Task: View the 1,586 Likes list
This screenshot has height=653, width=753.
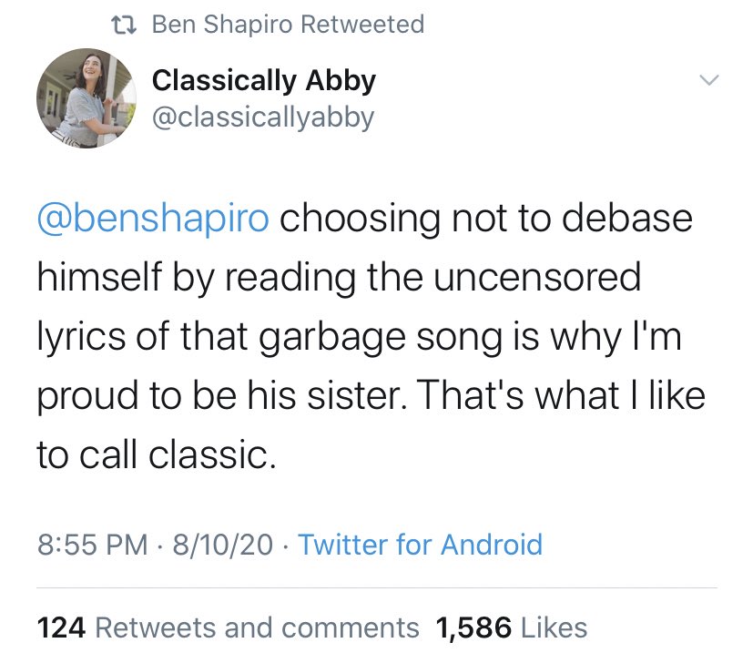Action: pyautogui.click(x=512, y=627)
